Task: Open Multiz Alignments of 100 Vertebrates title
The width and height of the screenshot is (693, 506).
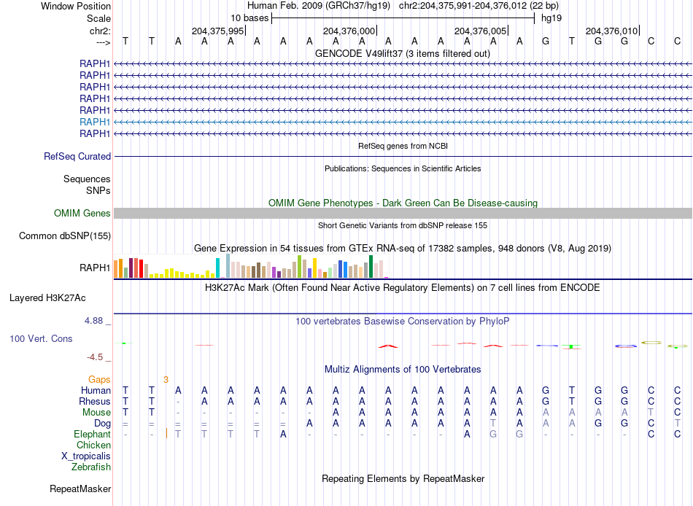Action: (403, 370)
